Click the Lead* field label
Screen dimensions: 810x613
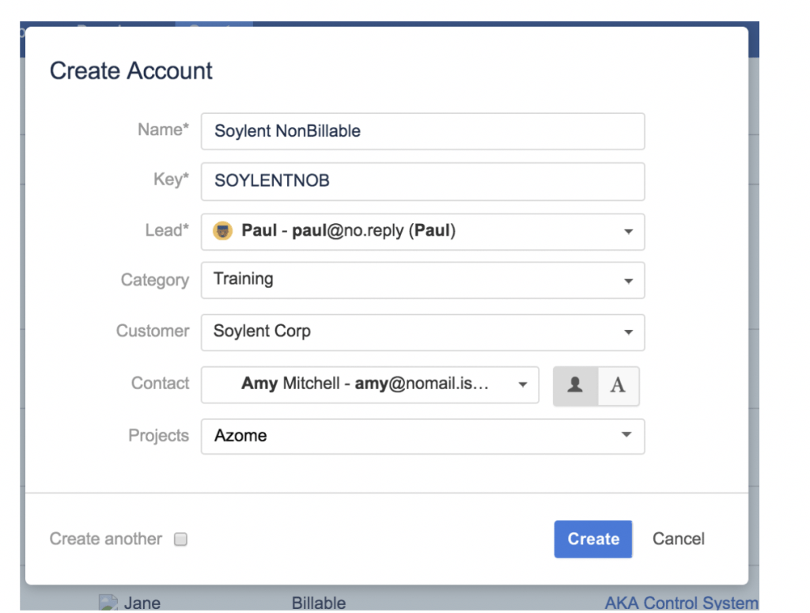167,230
